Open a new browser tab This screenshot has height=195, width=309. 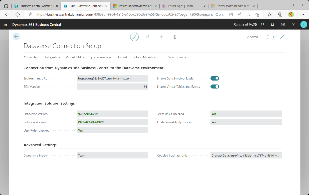[262, 6]
